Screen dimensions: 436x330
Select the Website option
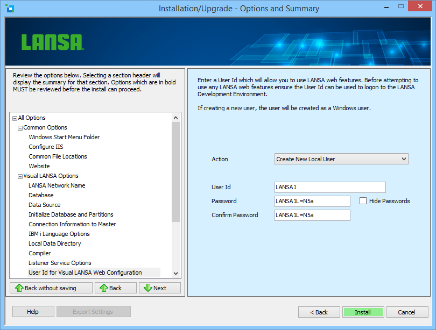(39, 166)
